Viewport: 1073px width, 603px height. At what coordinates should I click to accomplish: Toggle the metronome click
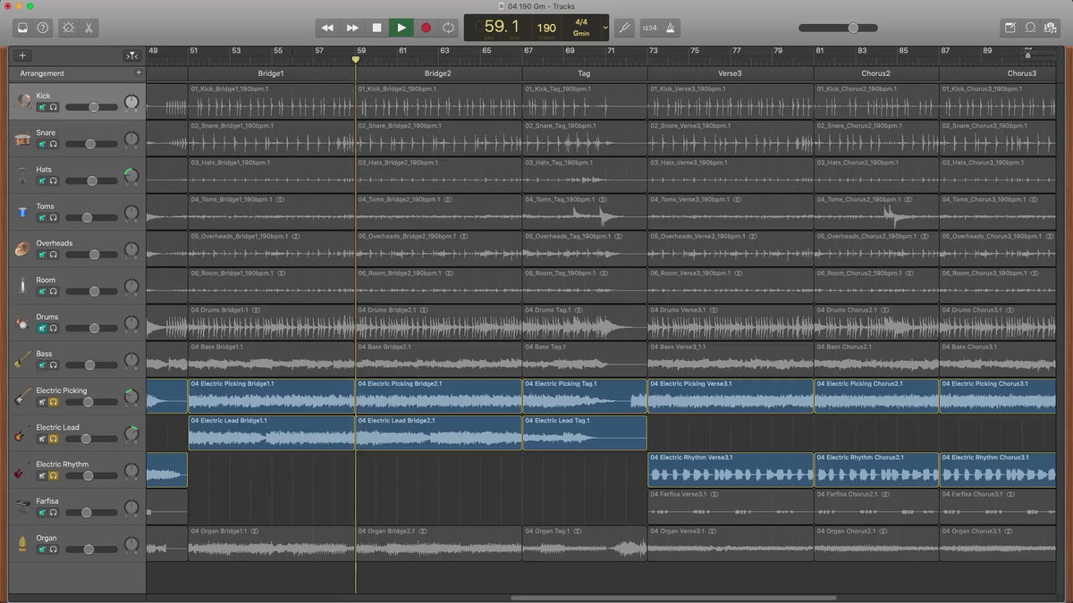pos(670,28)
